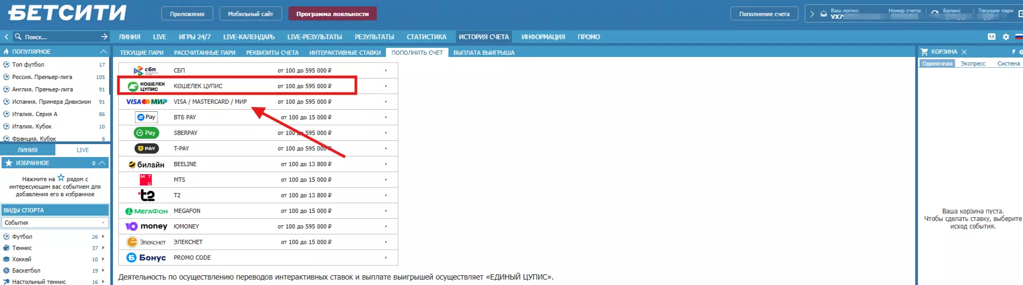Click the VISA / MasterCard / МИР logo
Viewport: 1023px width, 285px height.
(146, 102)
